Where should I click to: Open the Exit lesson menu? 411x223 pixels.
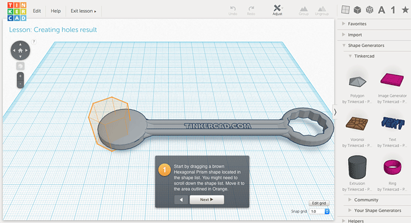[83, 11]
